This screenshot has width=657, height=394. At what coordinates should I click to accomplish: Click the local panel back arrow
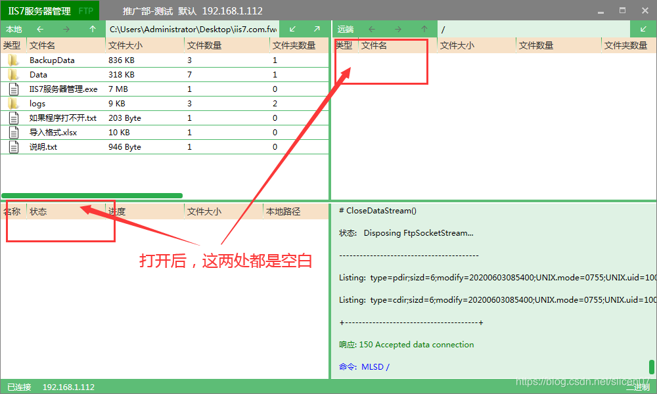[40, 30]
